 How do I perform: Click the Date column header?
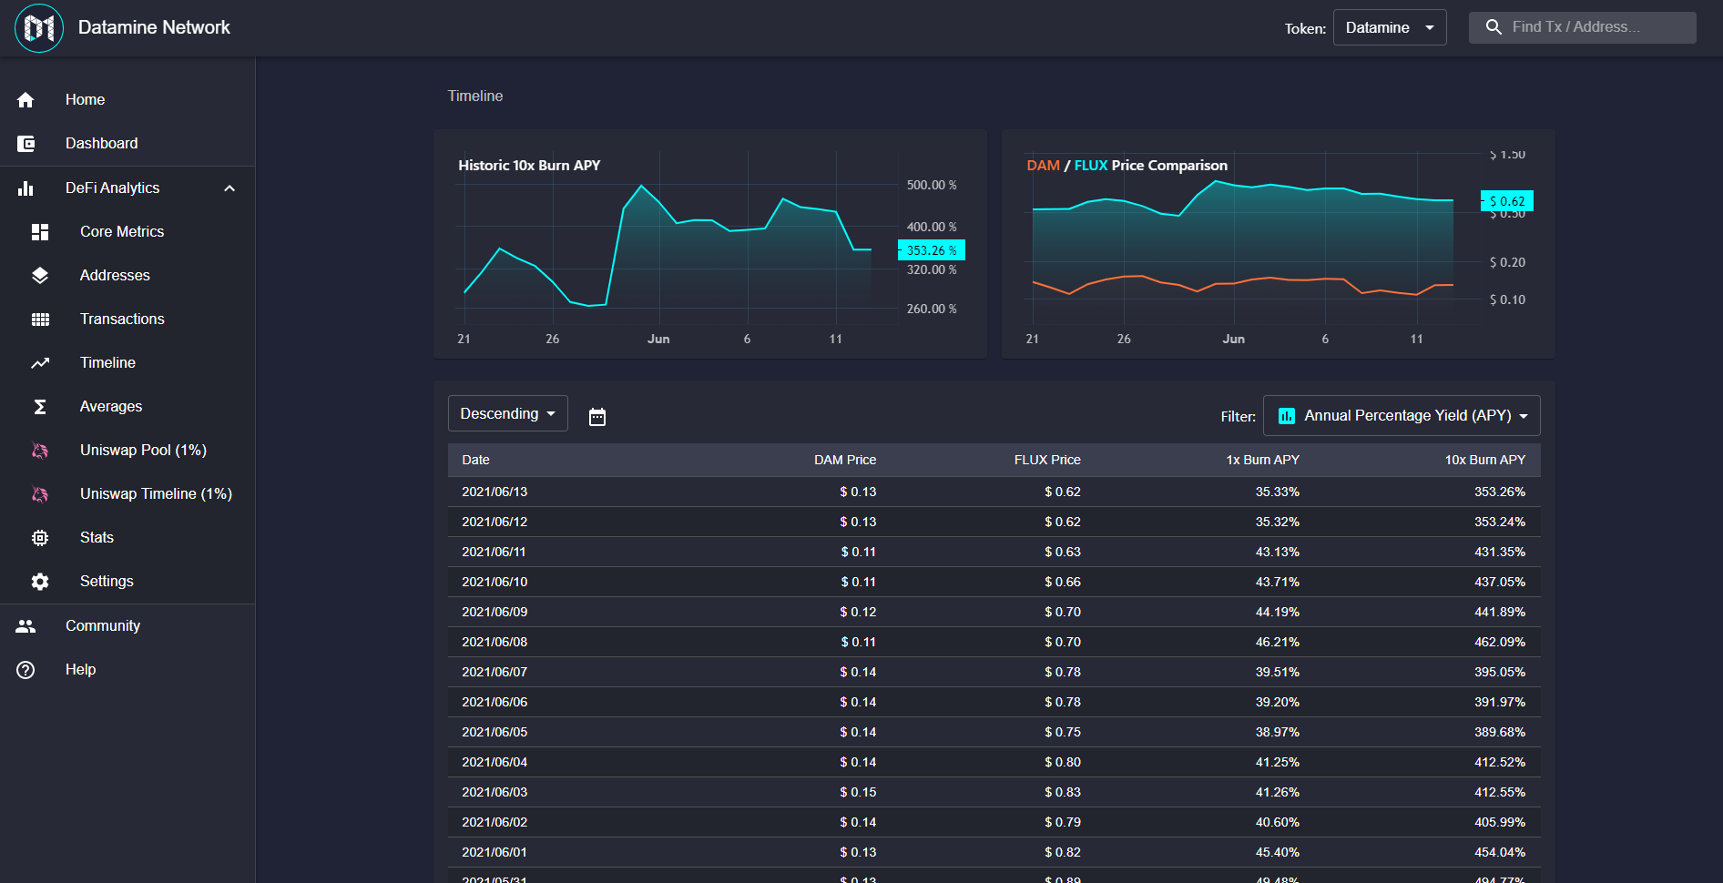(x=475, y=461)
